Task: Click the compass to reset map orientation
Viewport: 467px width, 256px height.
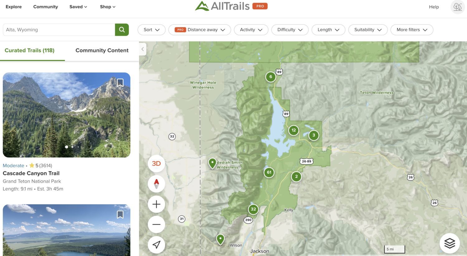Action: pyautogui.click(x=156, y=184)
